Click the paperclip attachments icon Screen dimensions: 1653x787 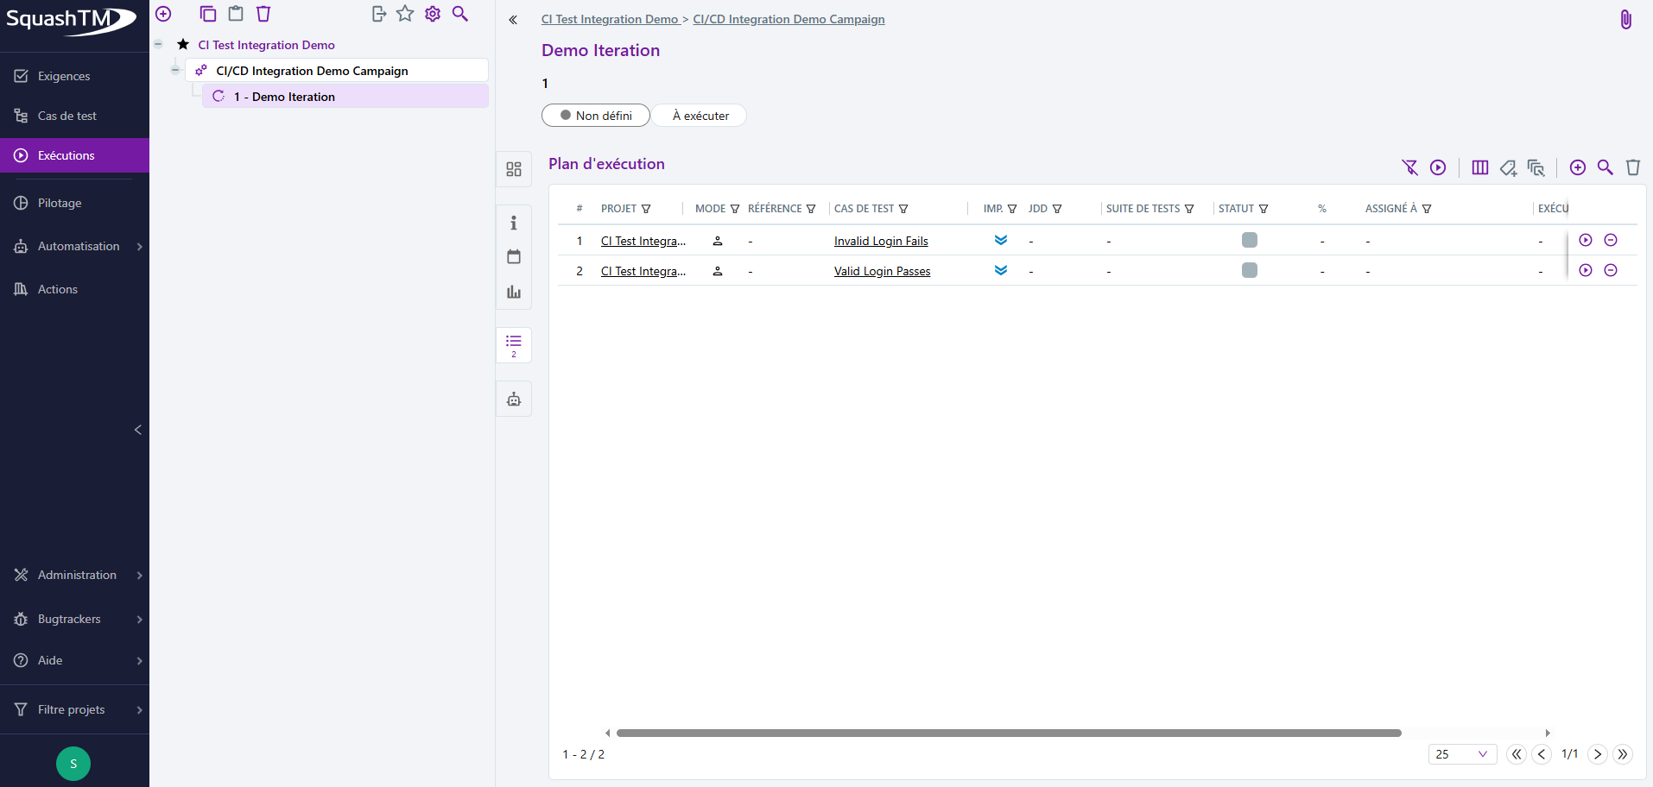[x=1625, y=20]
